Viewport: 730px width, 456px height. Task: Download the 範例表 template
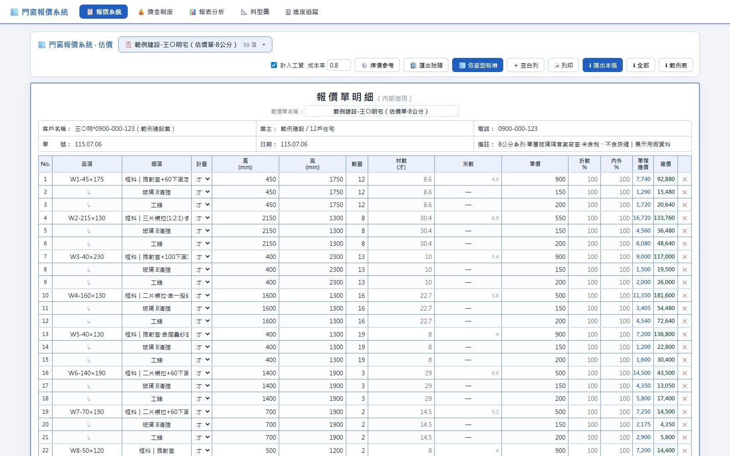676,65
